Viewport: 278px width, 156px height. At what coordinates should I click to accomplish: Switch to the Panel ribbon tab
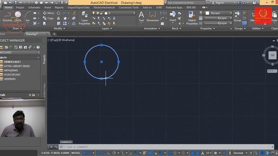[47, 8]
